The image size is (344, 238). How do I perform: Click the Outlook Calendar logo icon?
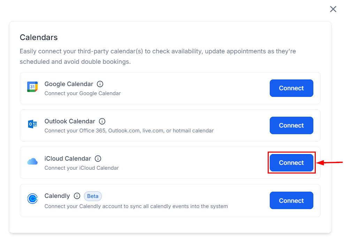(32, 124)
